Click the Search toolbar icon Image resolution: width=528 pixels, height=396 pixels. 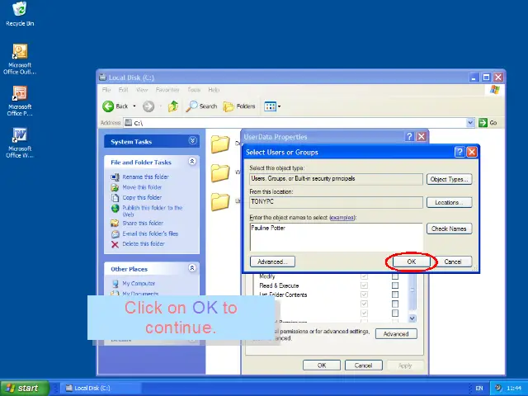pos(201,106)
